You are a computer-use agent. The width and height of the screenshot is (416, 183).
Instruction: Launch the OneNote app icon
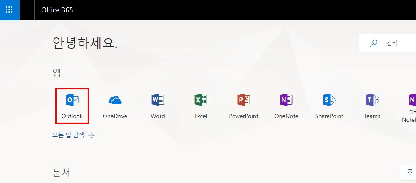286,100
